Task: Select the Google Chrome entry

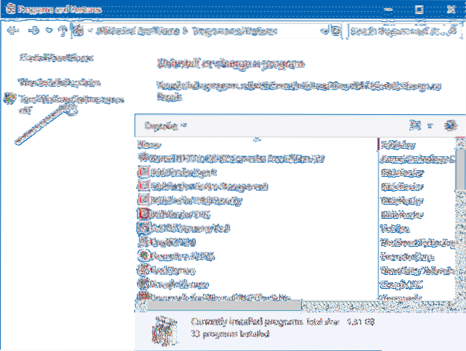Action: click(179, 284)
